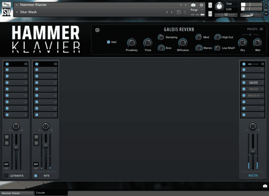Toggle the Hall mode switch
This screenshot has height=196, width=269.
pyautogui.click(x=108, y=42)
